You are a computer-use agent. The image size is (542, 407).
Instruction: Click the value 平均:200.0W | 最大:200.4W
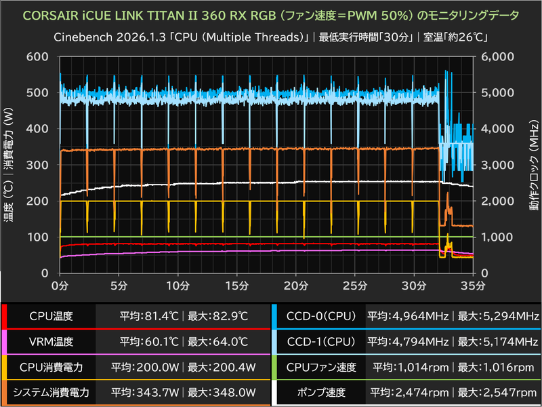pyautogui.click(x=184, y=367)
